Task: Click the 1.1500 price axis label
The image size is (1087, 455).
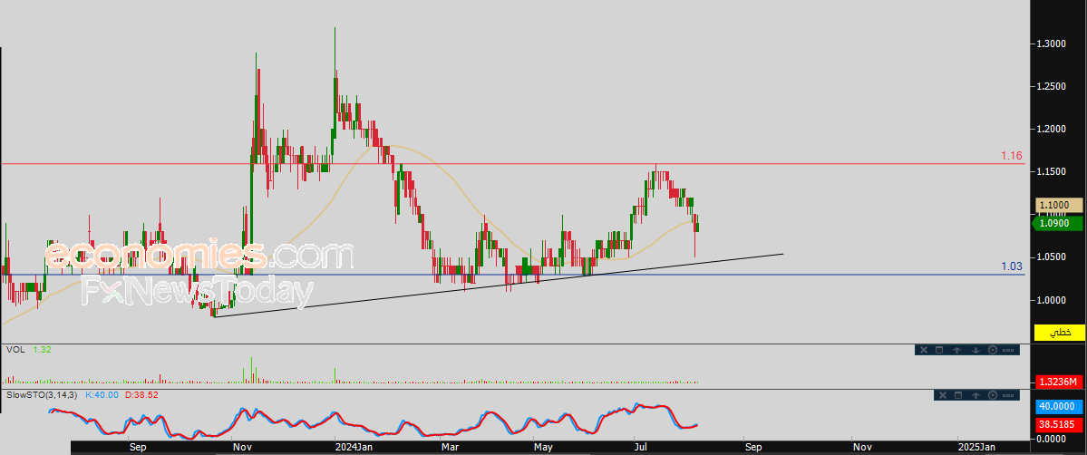Action: coord(1052,171)
